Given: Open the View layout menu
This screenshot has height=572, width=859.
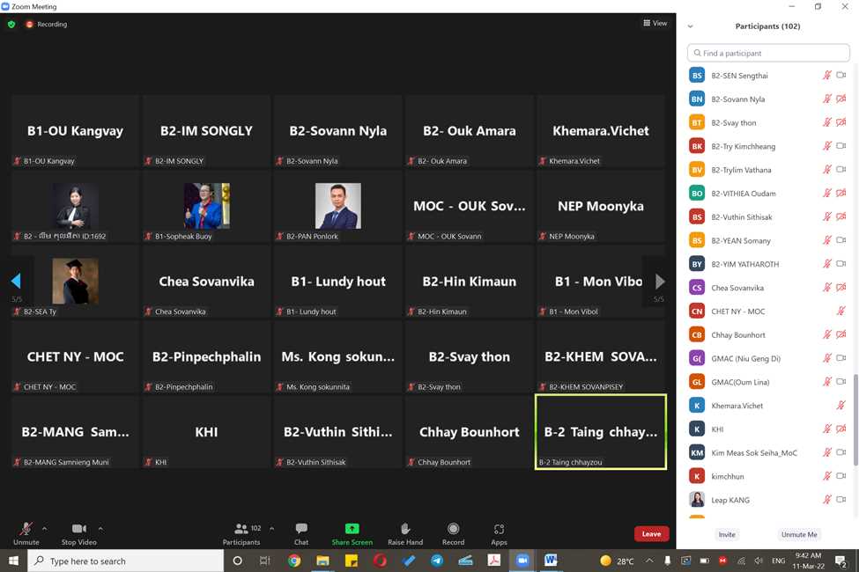Looking at the screenshot, I should [x=655, y=23].
